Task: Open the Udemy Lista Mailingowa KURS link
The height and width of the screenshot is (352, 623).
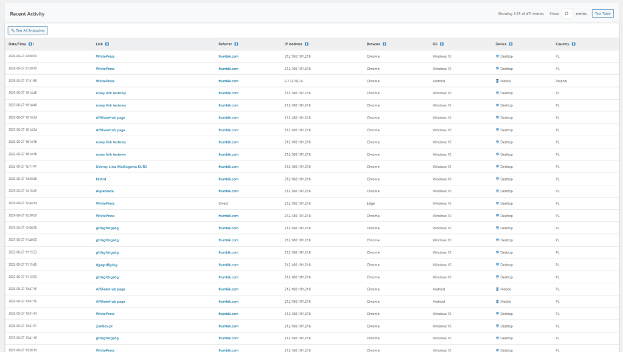Action: coord(121,167)
